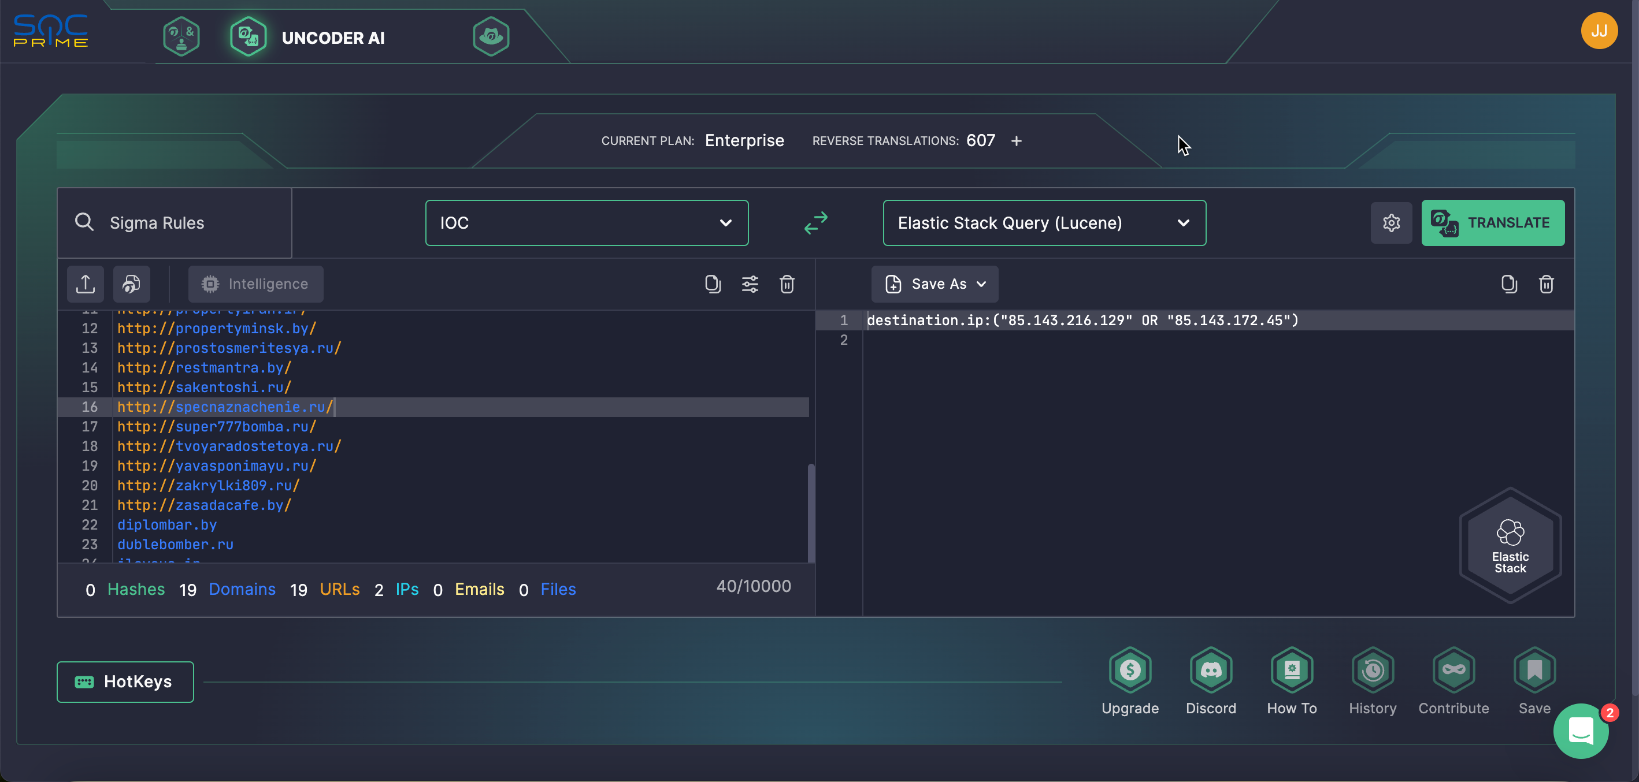Filter by Emails indicator count

click(x=469, y=589)
